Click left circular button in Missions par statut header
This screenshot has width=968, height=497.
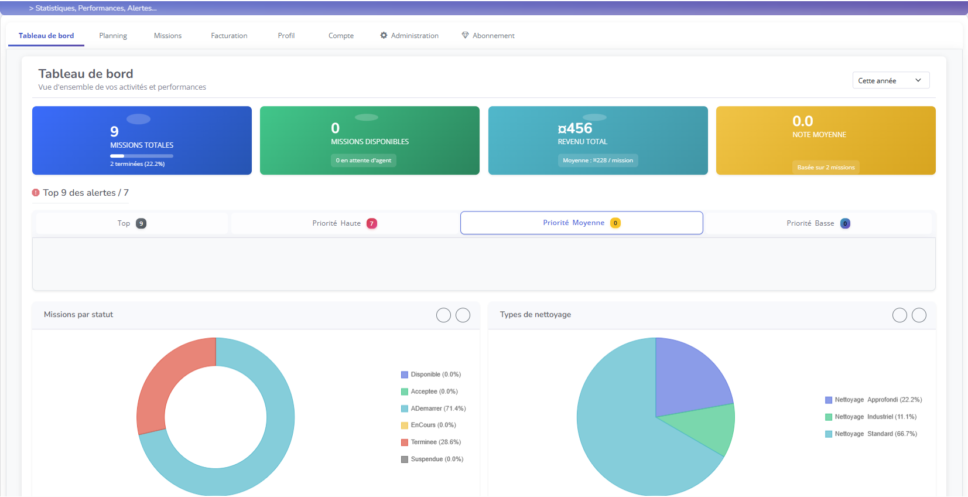pos(443,315)
